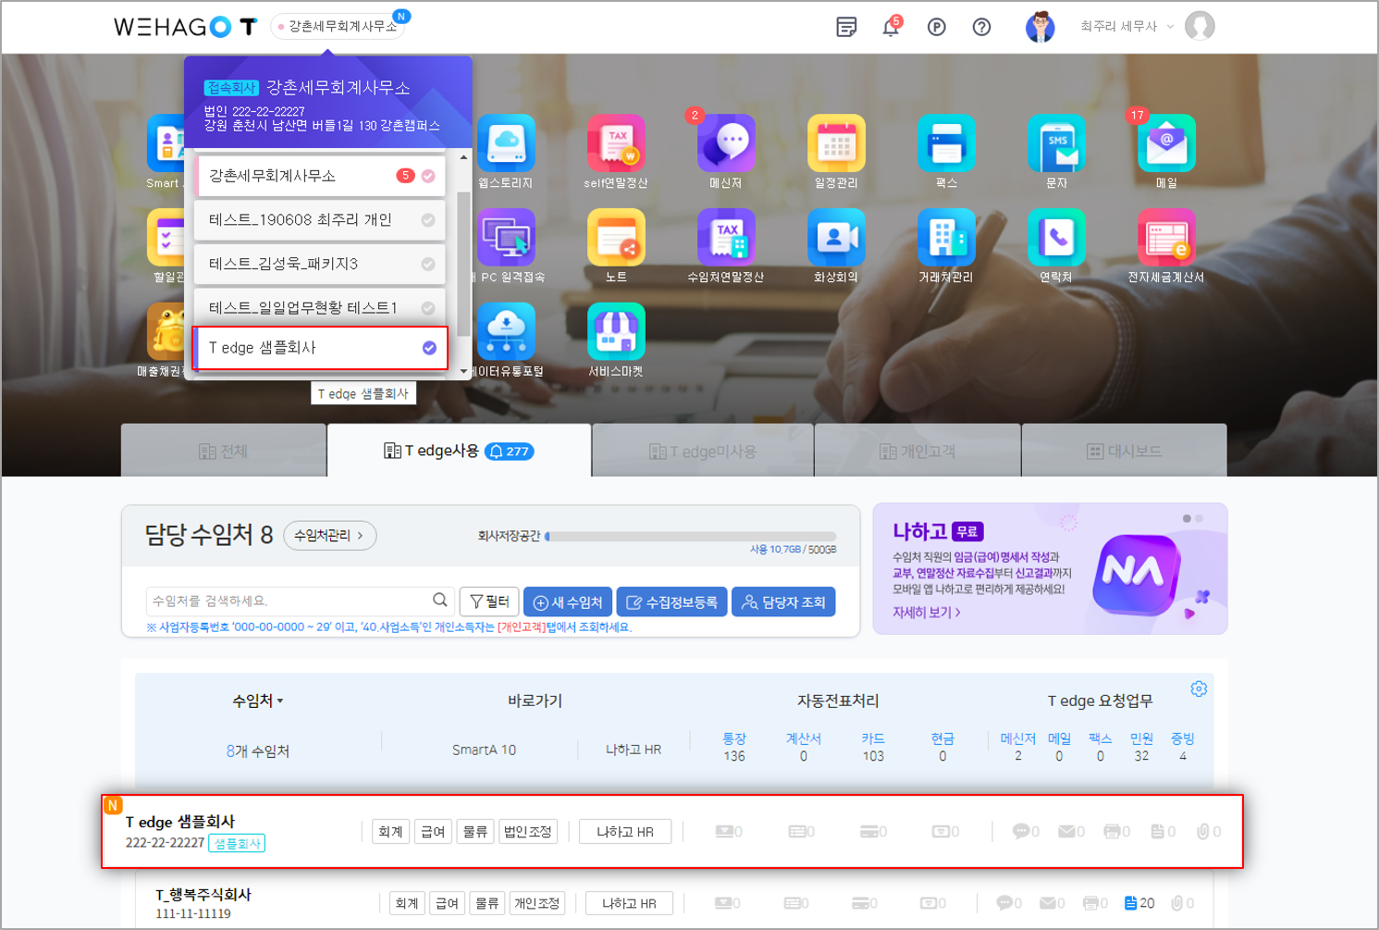Open the 팩스 fax app icon
This screenshot has height=930, width=1379.
coord(946,143)
